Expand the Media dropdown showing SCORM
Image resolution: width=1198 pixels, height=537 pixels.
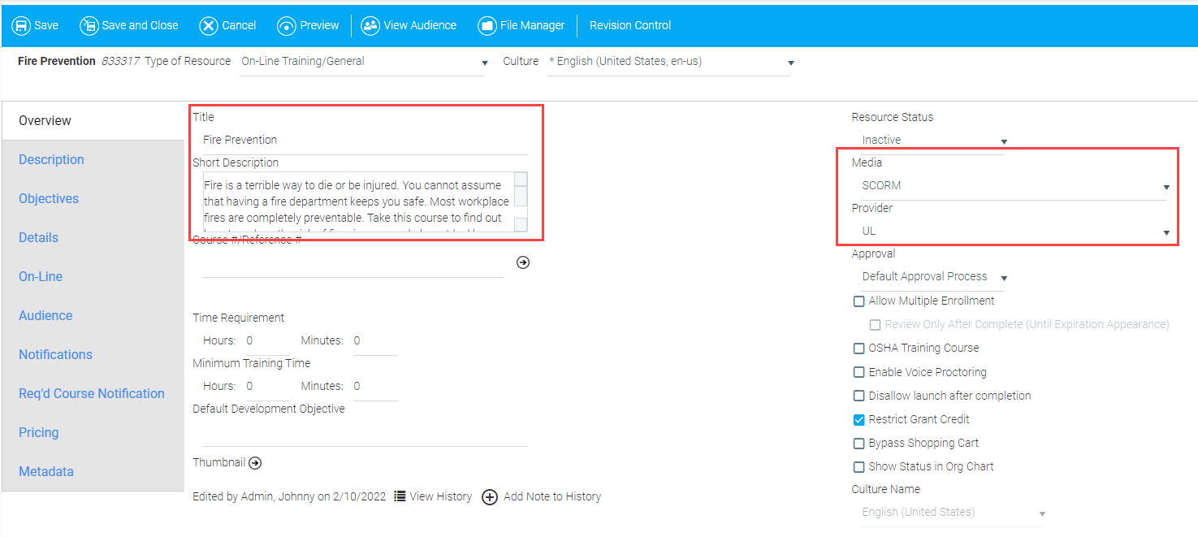(x=1166, y=187)
